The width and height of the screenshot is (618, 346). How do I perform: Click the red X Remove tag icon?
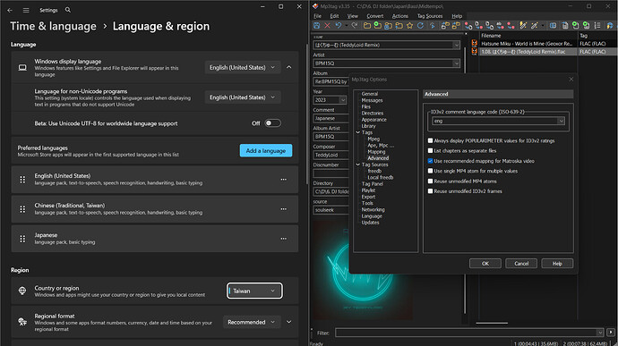click(327, 26)
